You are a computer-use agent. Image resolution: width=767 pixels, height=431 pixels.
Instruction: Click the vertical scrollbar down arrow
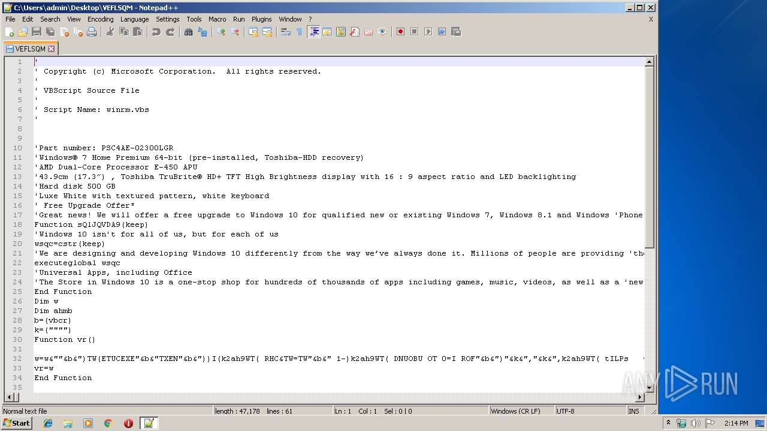(x=649, y=388)
